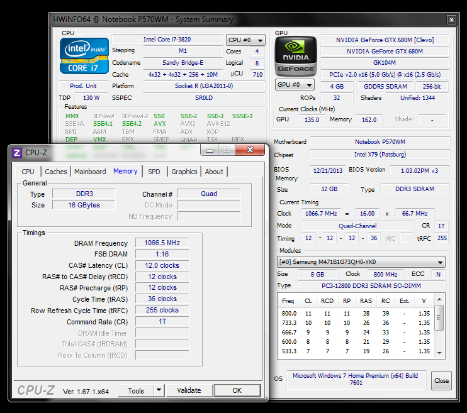Viewport: 467px width, 413px height.
Task: Click the Prod. Unit button in HWiNFO64
Action: point(83,86)
